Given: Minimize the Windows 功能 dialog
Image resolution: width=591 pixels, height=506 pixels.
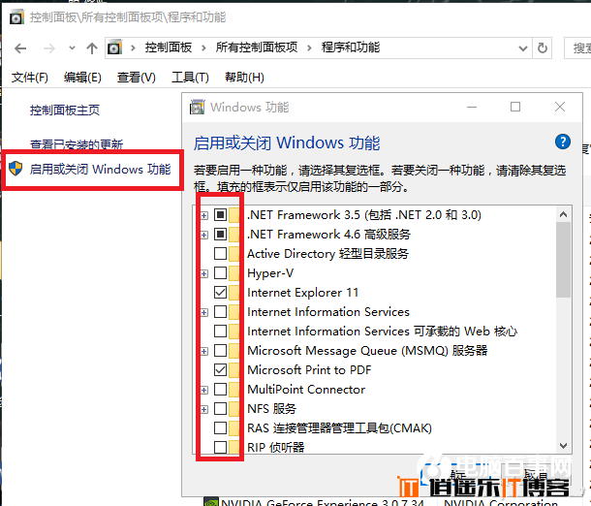Looking at the screenshot, I should tap(472, 107).
